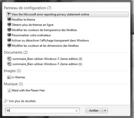Open Modifier les couleurs et les dimensions des fenêtres
Viewport: 134px width, 118px height.
(x=45, y=46)
